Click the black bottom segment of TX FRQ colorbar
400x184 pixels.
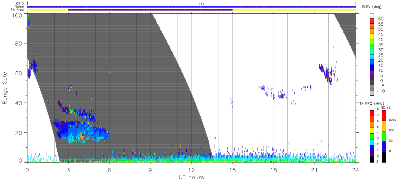point(372,159)
